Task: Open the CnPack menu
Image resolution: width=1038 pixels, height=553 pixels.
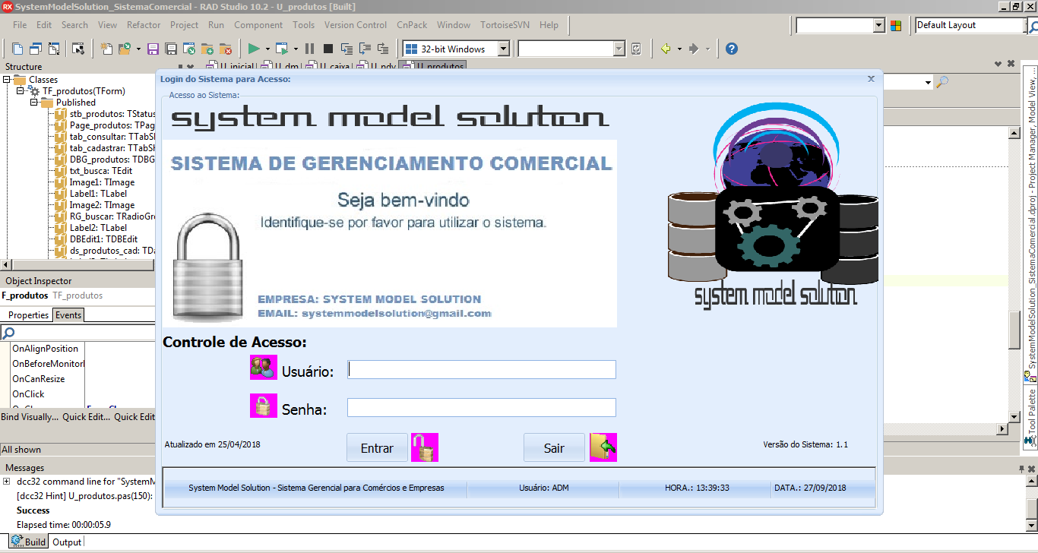Action: tap(412, 25)
